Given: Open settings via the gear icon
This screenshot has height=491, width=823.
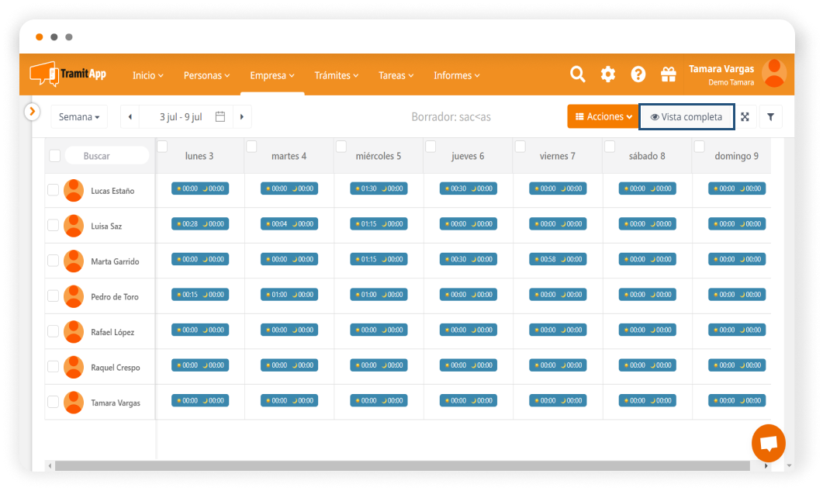Looking at the screenshot, I should (608, 74).
